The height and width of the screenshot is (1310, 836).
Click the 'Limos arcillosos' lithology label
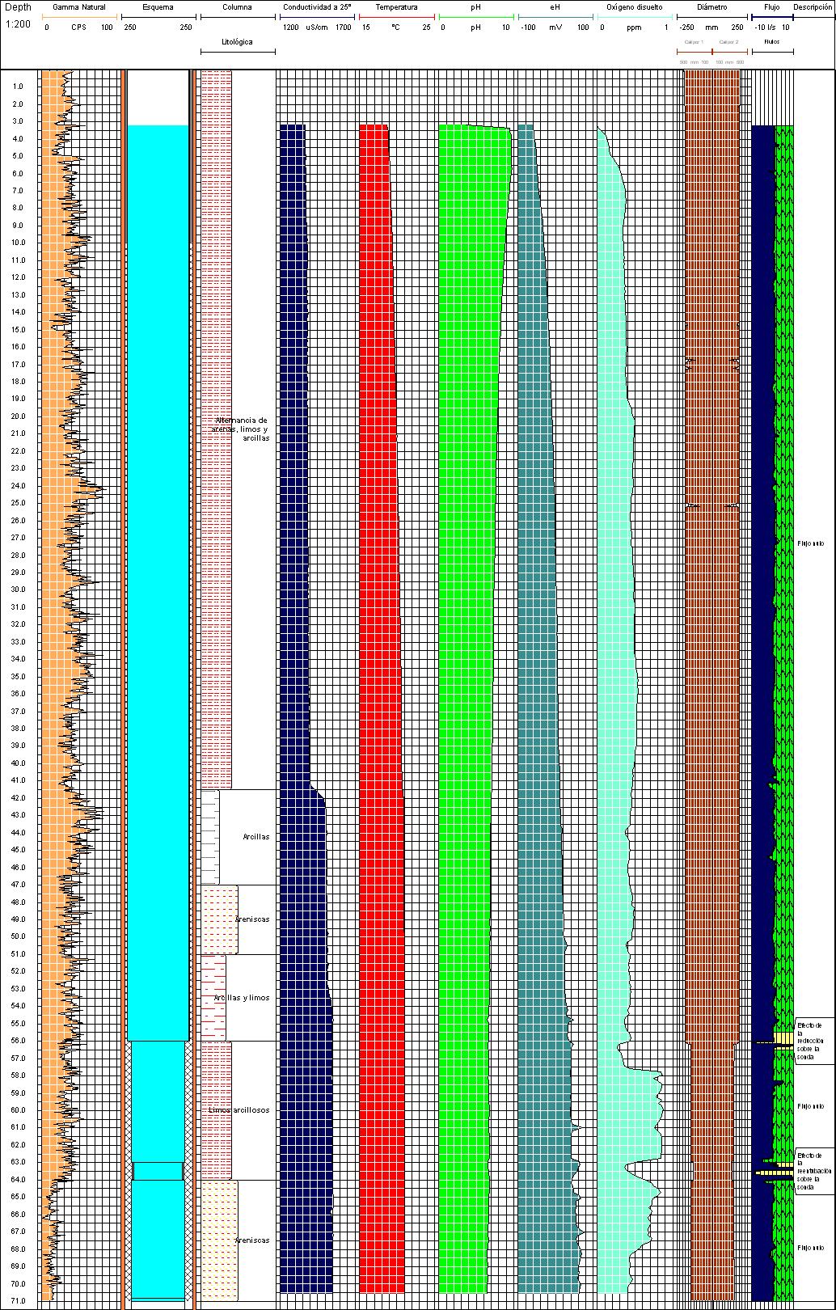coord(239,1110)
